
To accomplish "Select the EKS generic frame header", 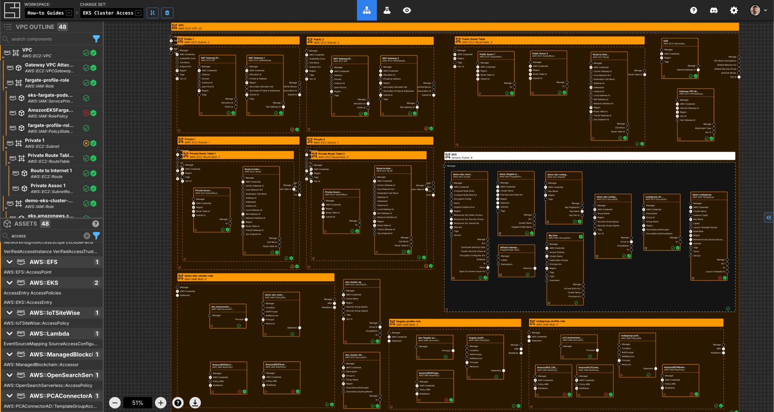I will click(x=590, y=156).
